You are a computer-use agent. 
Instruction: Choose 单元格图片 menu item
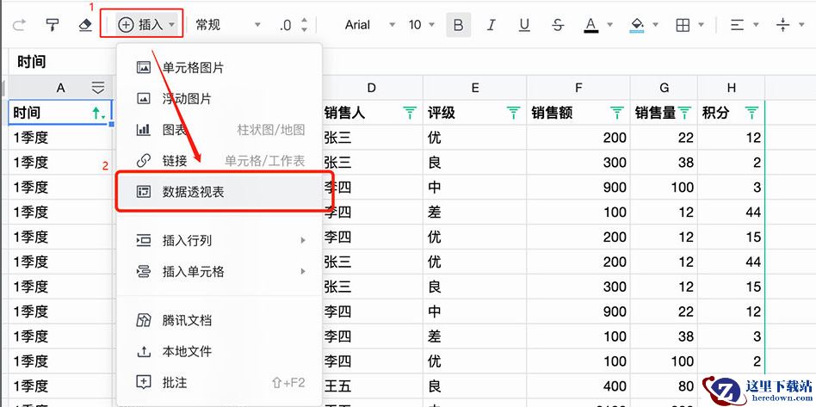(193, 67)
